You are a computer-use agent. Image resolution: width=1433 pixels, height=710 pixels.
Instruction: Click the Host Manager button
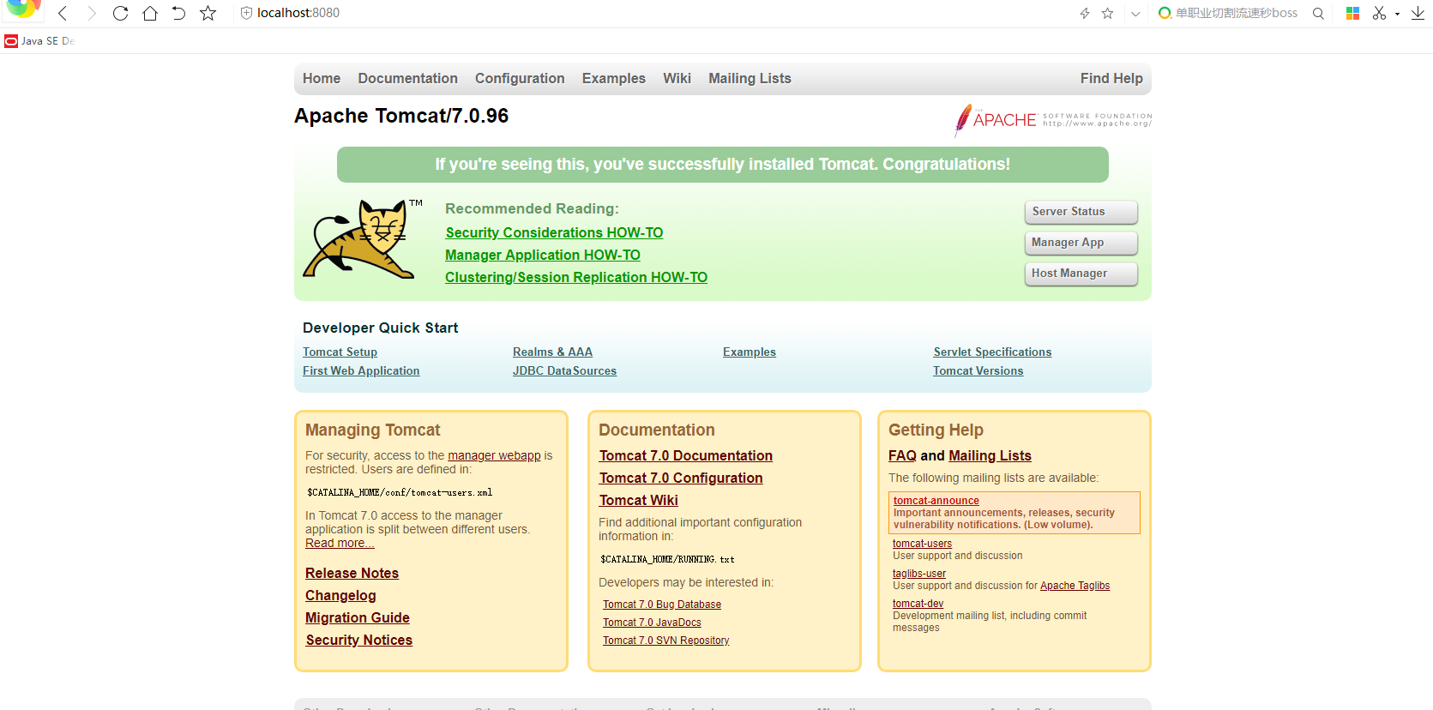[1081, 274]
